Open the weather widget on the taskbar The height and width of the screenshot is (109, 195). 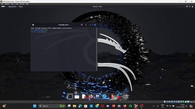pyautogui.click(x=4, y=106)
